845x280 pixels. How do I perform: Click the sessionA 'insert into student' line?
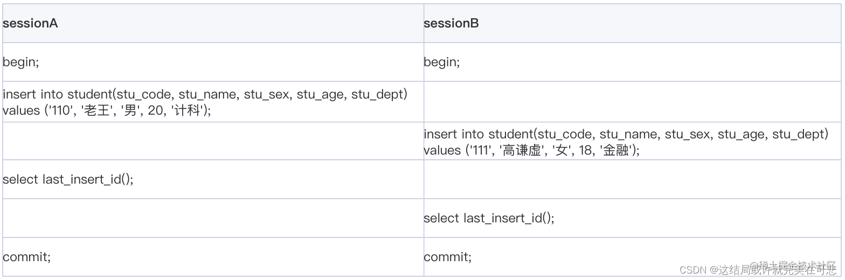[205, 95]
